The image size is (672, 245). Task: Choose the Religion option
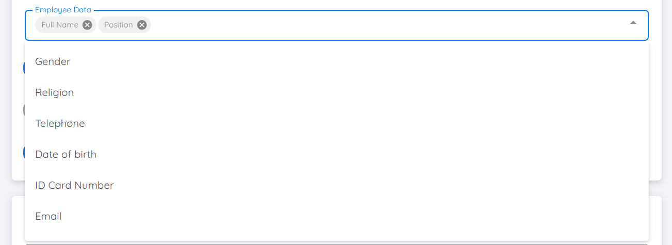(55, 92)
